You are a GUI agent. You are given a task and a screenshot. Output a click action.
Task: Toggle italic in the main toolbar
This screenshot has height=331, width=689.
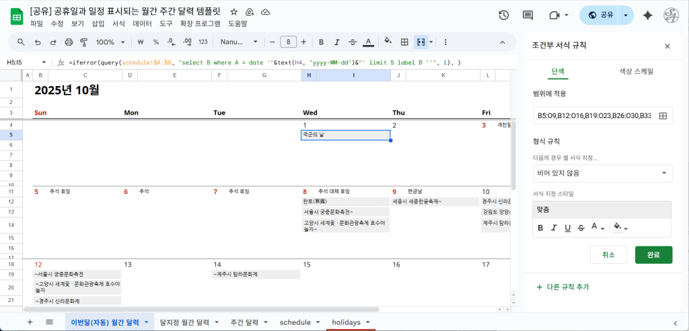337,42
